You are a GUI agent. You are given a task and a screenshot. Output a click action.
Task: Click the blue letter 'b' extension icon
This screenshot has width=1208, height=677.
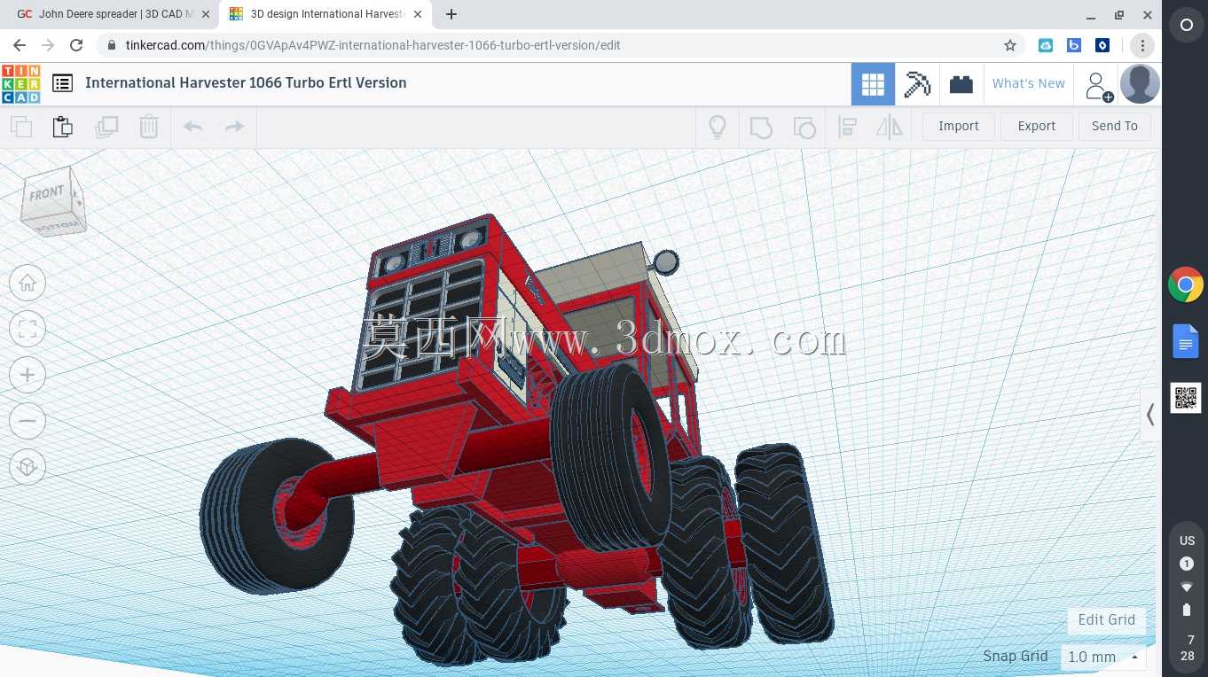tap(1074, 45)
